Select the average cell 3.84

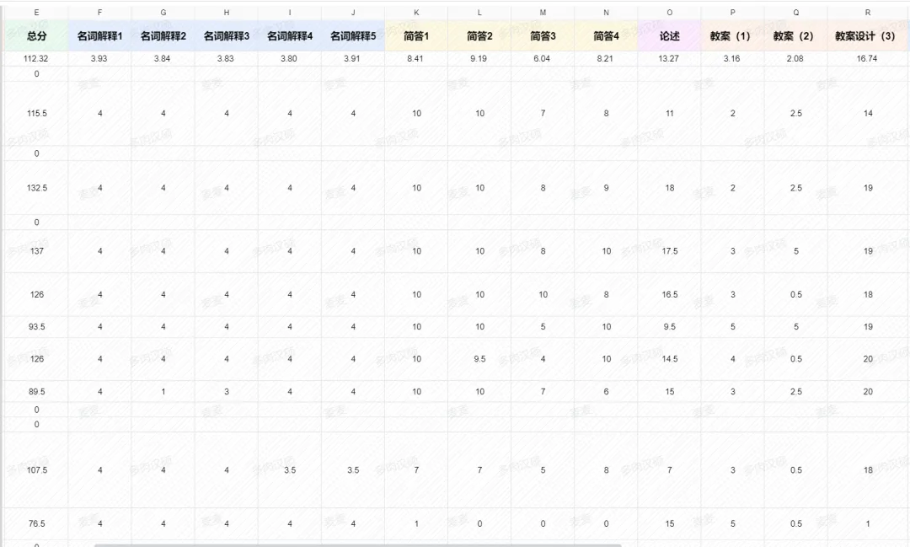coord(163,59)
